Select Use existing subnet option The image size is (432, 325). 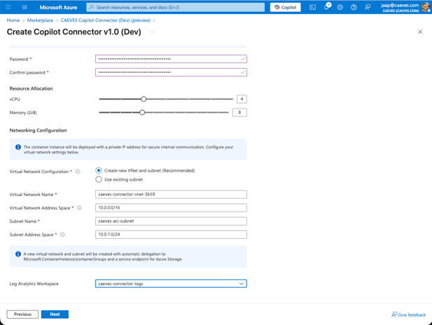click(x=99, y=179)
